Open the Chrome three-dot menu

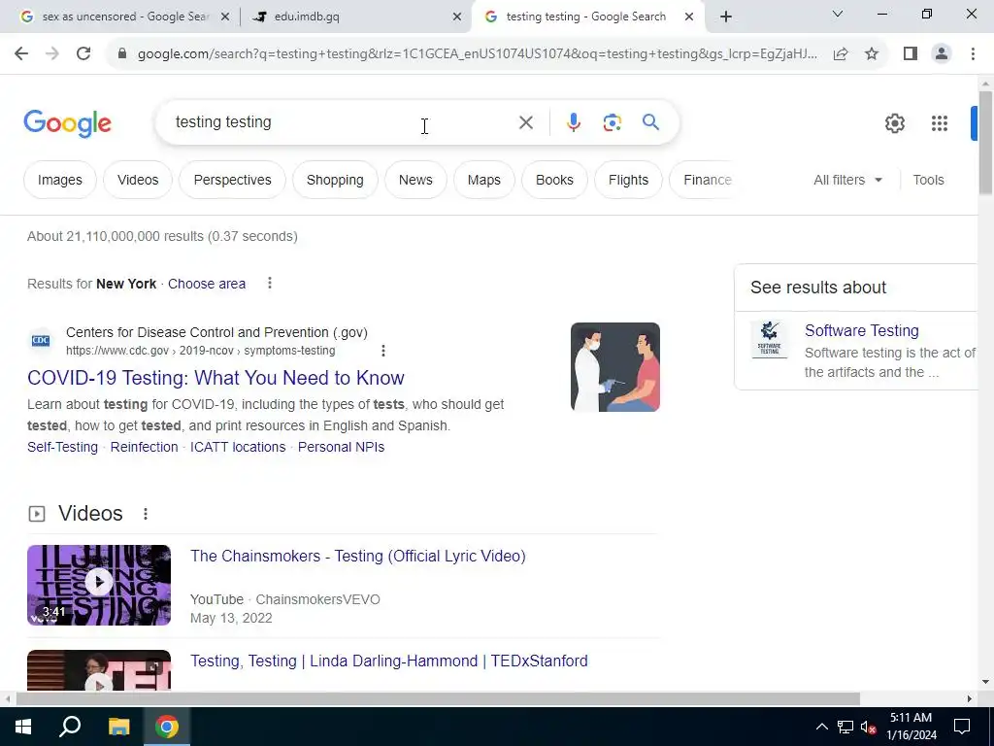point(973,54)
